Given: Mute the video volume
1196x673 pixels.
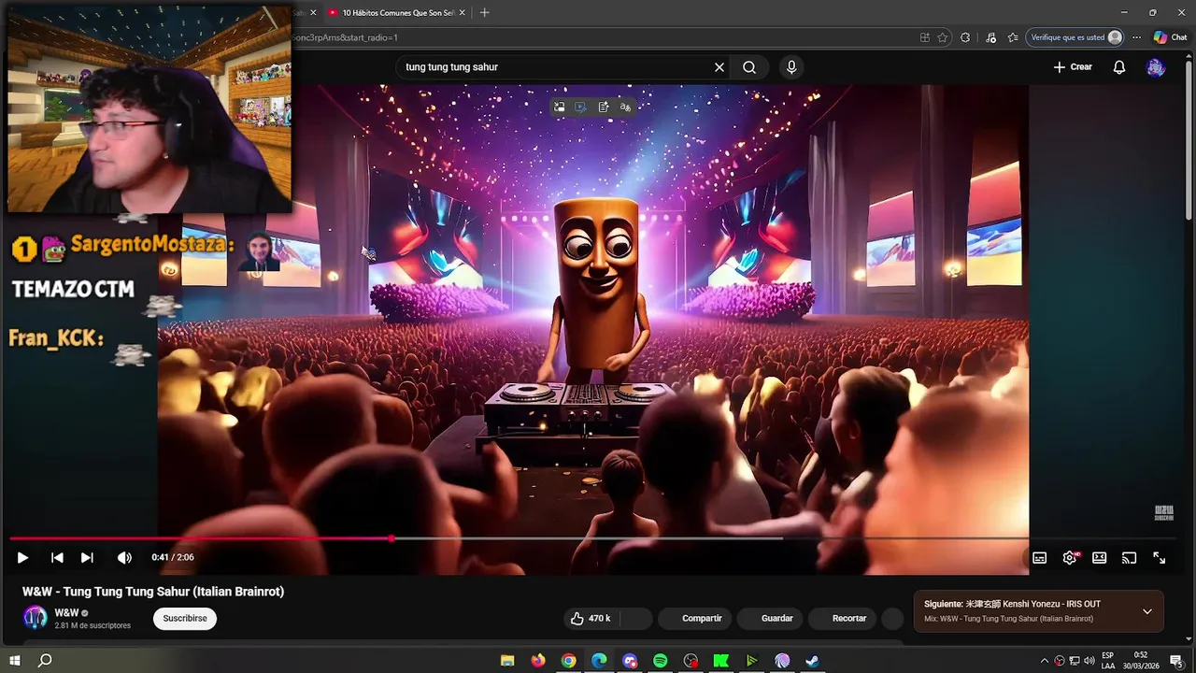Looking at the screenshot, I should (124, 558).
